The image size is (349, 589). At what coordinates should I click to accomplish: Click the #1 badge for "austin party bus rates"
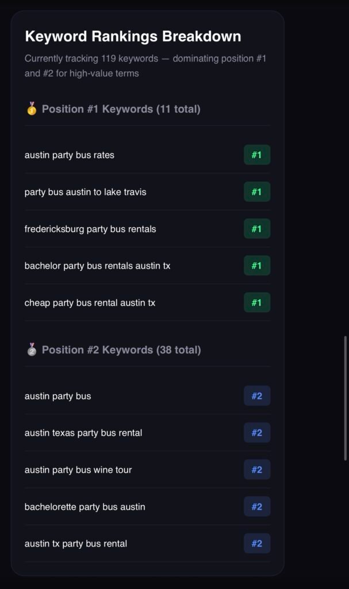(256, 155)
